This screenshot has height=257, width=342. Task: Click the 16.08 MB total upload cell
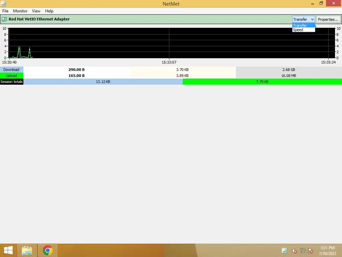click(289, 76)
